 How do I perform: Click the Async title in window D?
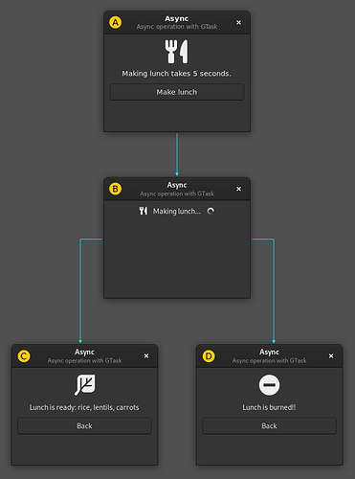point(269,352)
